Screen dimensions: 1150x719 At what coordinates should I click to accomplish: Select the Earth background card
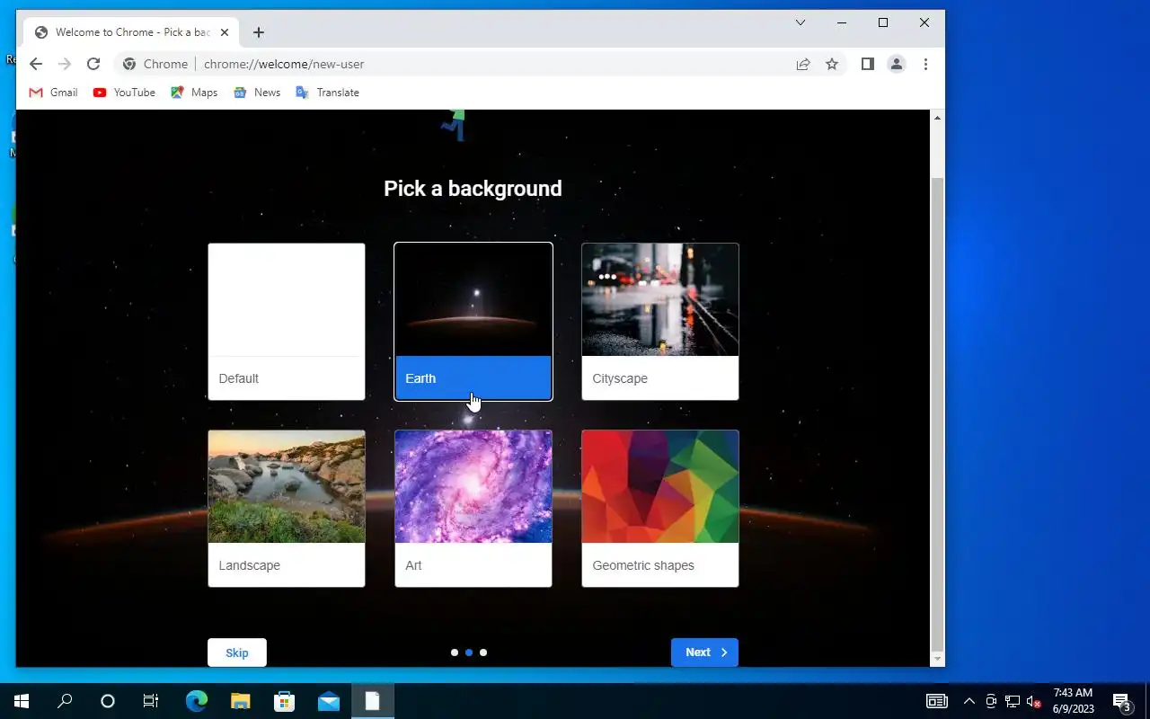[x=473, y=322]
